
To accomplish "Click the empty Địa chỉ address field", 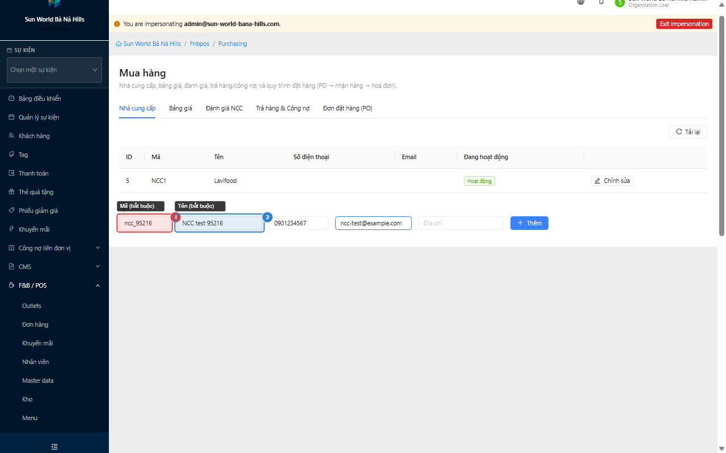I will [x=461, y=223].
